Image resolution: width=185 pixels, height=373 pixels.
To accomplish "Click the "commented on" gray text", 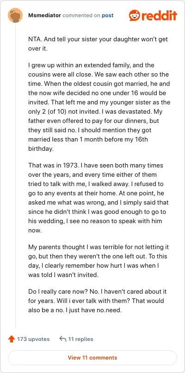I will click(x=81, y=15).
